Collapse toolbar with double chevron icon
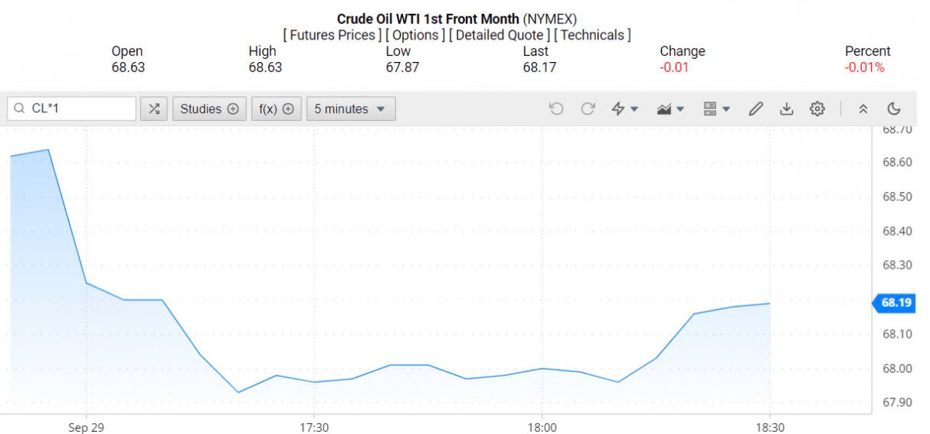Screen dimensions: 930x434 (x=863, y=109)
